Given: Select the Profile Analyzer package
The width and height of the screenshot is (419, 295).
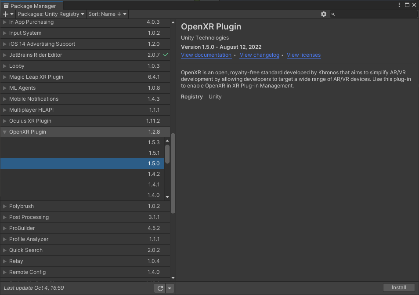Looking at the screenshot, I should (85, 239).
